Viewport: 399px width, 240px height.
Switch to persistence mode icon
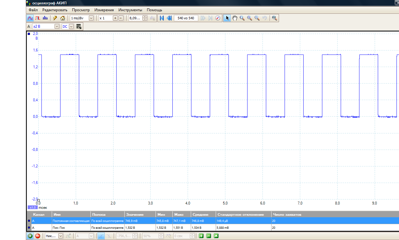pyautogui.click(x=38, y=18)
